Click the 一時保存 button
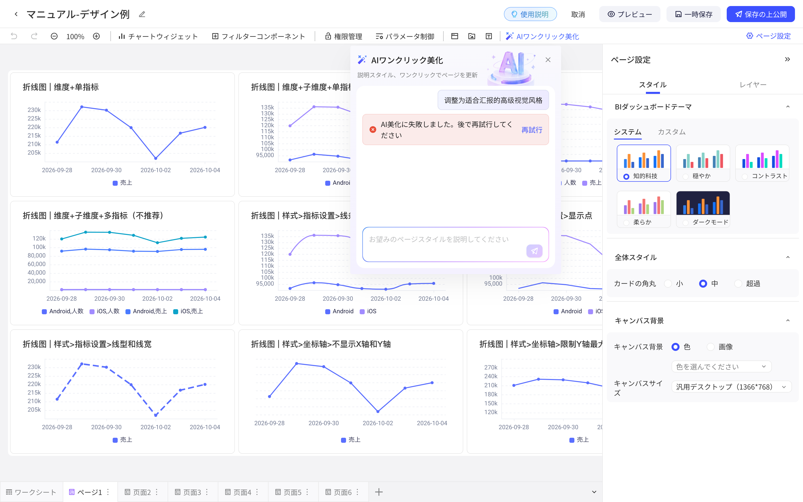The height and width of the screenshot is (502, 803). click(694, 14)
